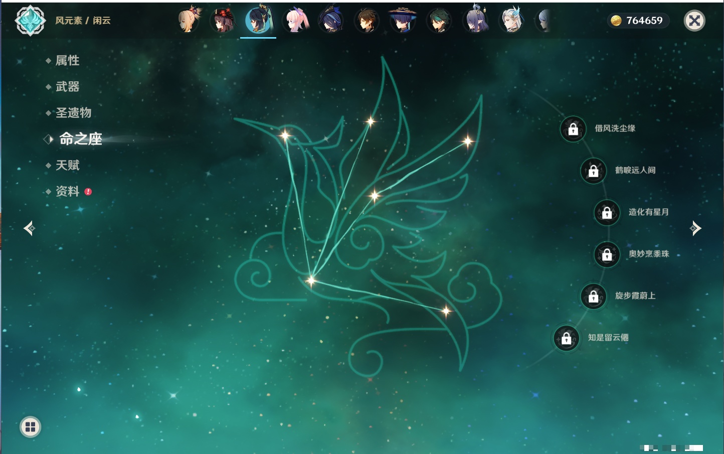Go to the previous character with left arrow
This screenshot has height=454, width=724.
[x=29, y=228]
